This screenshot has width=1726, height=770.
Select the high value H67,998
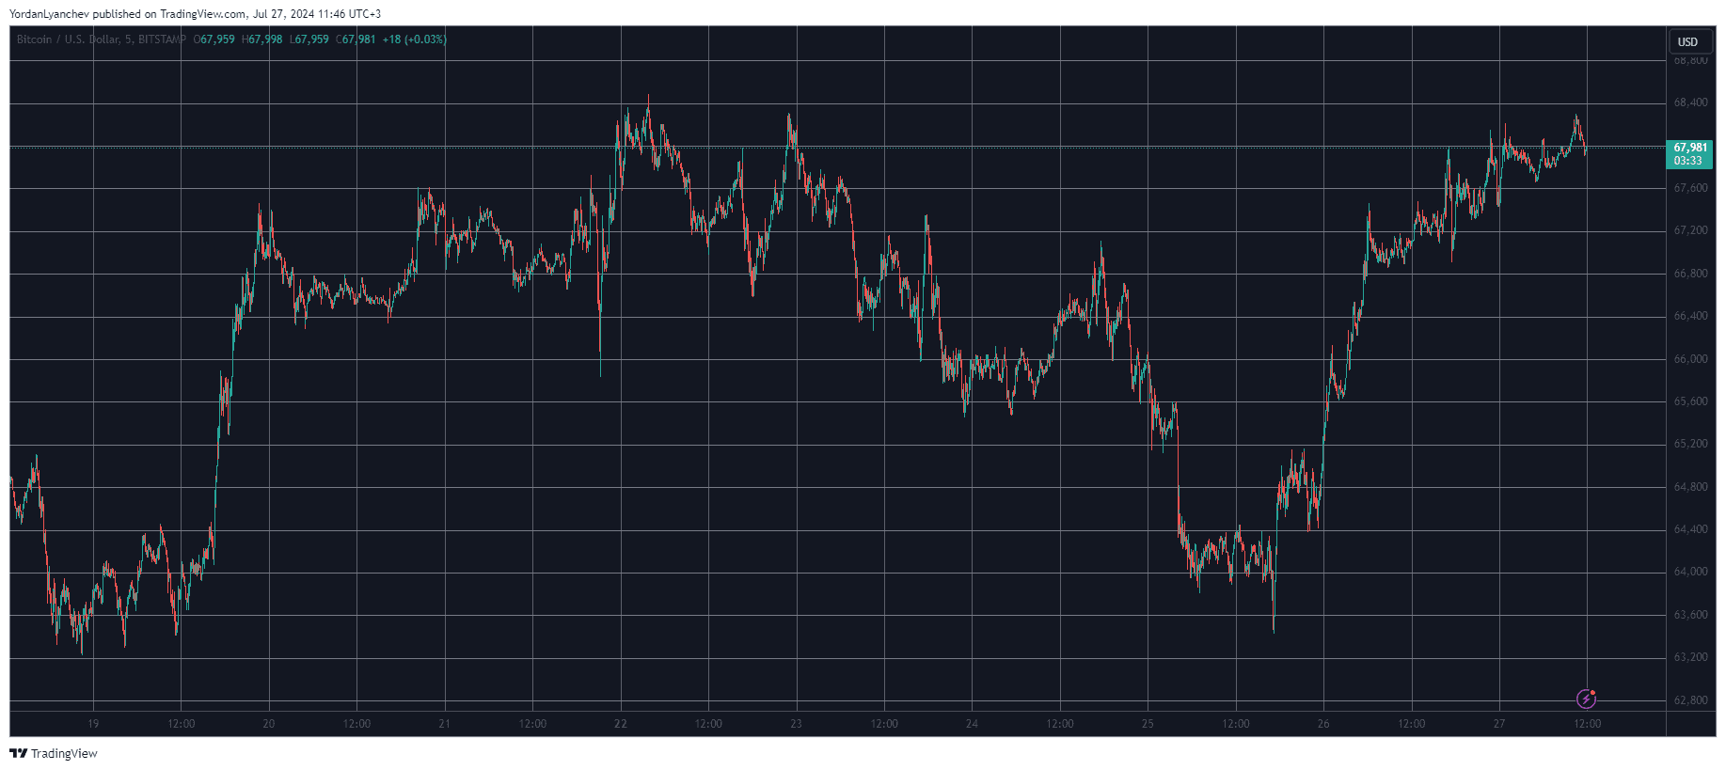262,39
